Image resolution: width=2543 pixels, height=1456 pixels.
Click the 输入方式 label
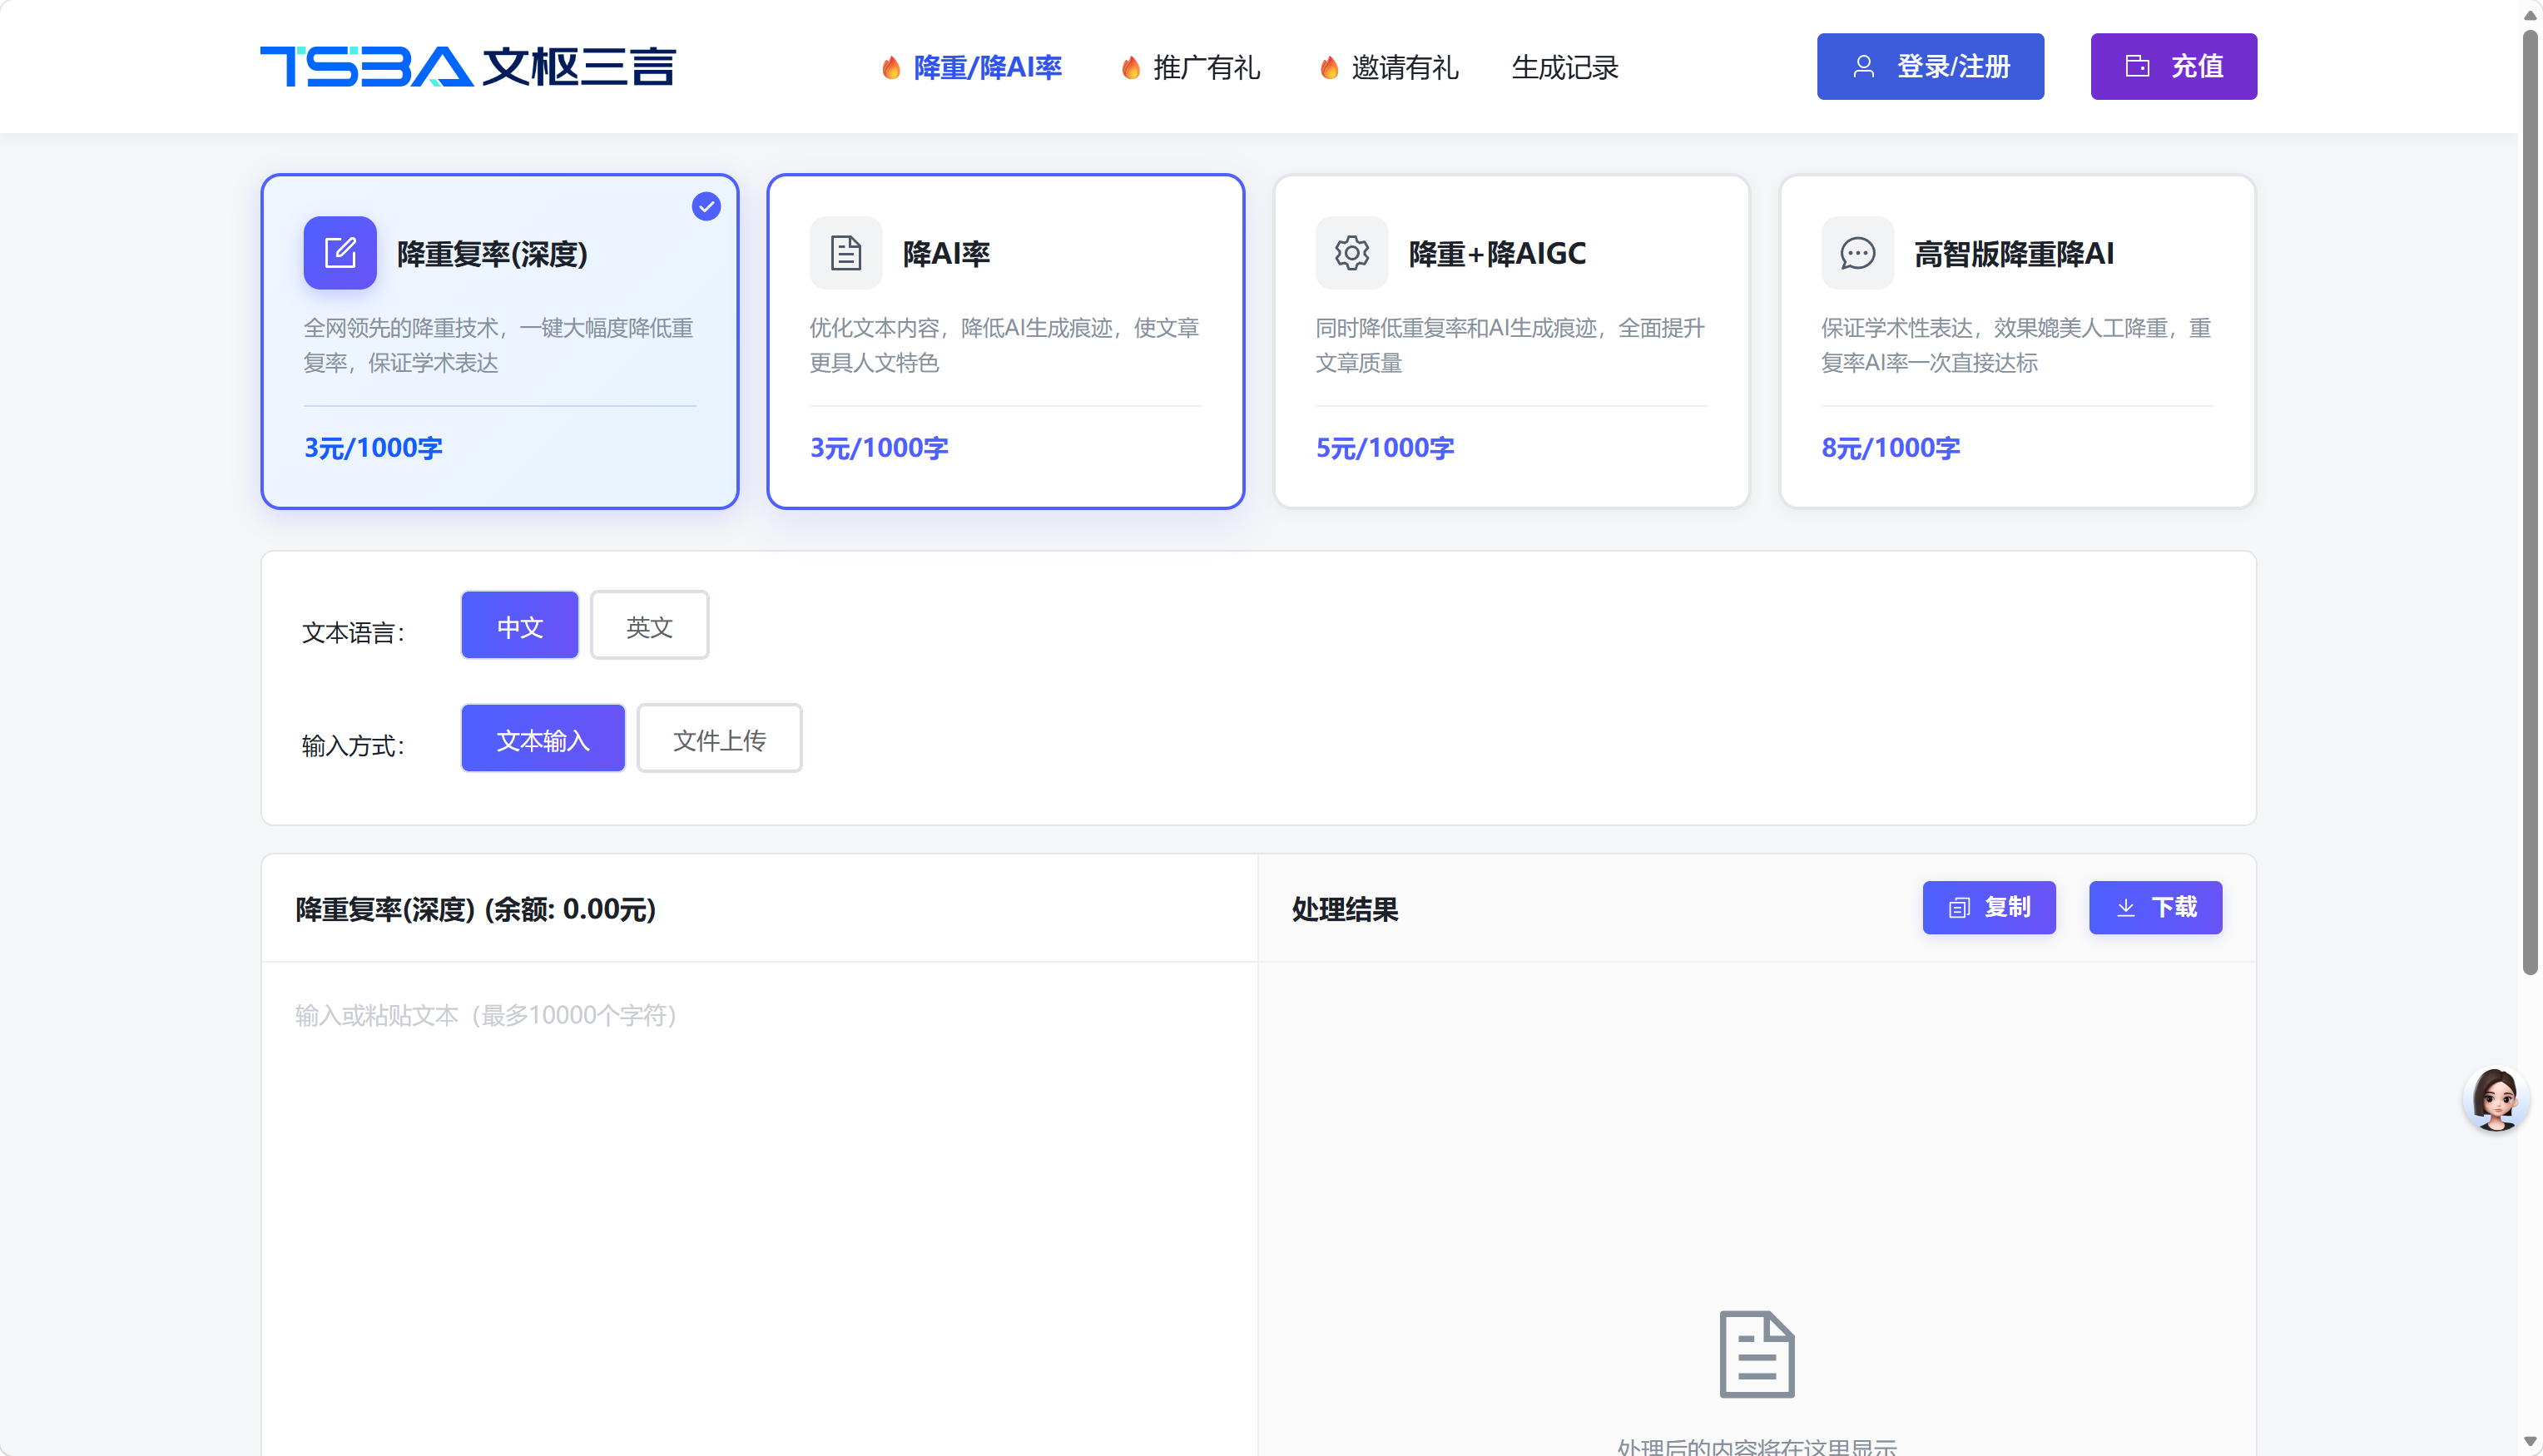coord(353,745)
